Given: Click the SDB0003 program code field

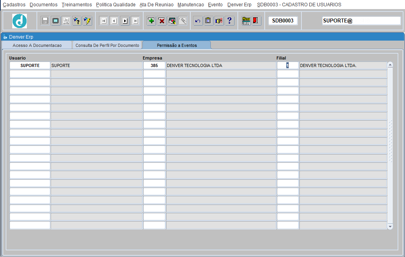Looking at the screenshot, I should (283, 20).
